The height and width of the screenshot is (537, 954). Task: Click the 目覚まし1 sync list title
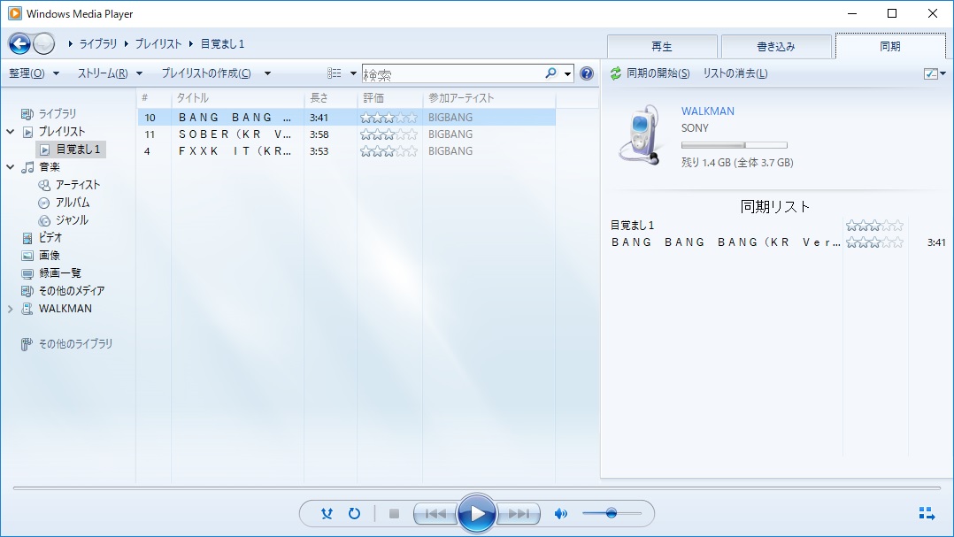[632, 226]
